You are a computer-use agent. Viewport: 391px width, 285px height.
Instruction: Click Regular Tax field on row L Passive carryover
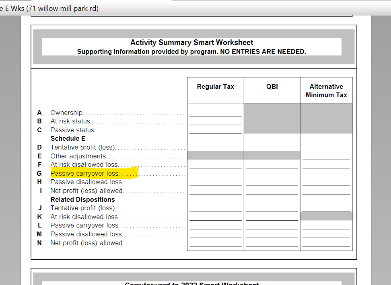[x=216, y=225]
